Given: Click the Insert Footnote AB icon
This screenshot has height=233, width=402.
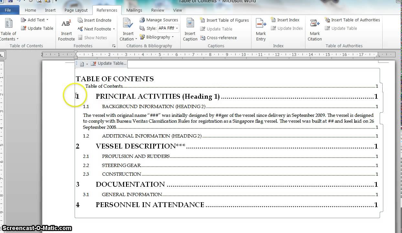Looking at the screenshot, I should click(66, 24).
